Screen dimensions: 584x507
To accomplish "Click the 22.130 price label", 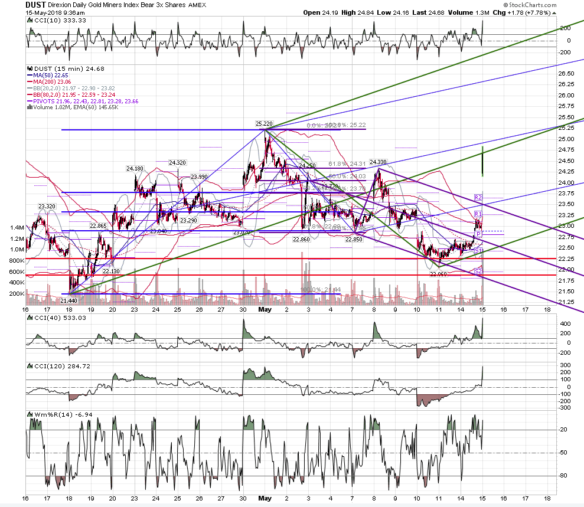I will coord(112,272).
